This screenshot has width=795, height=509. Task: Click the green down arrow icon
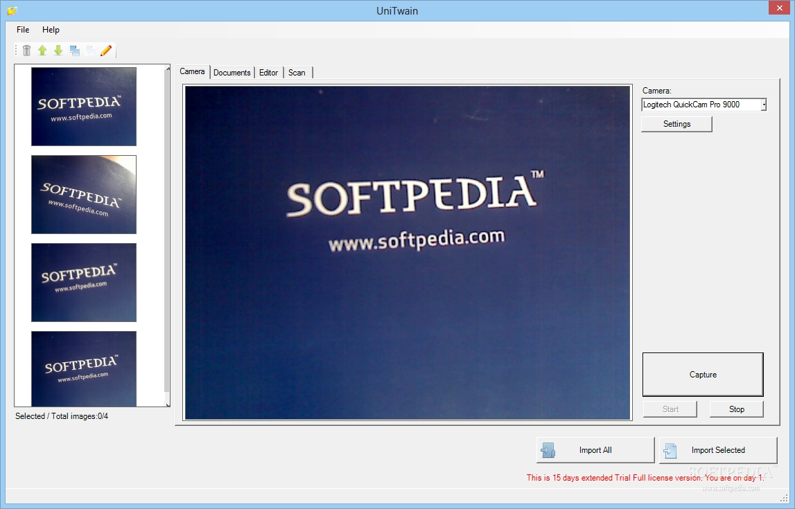(58, 50)
